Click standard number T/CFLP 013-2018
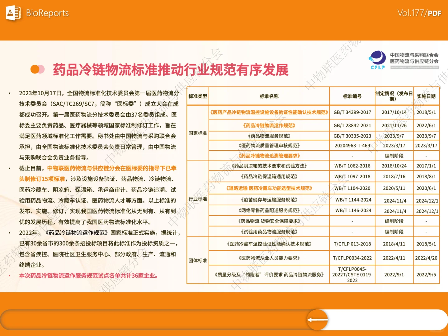Screen dimensions: 448x336 pyautogui.click(x=352, y=244)
